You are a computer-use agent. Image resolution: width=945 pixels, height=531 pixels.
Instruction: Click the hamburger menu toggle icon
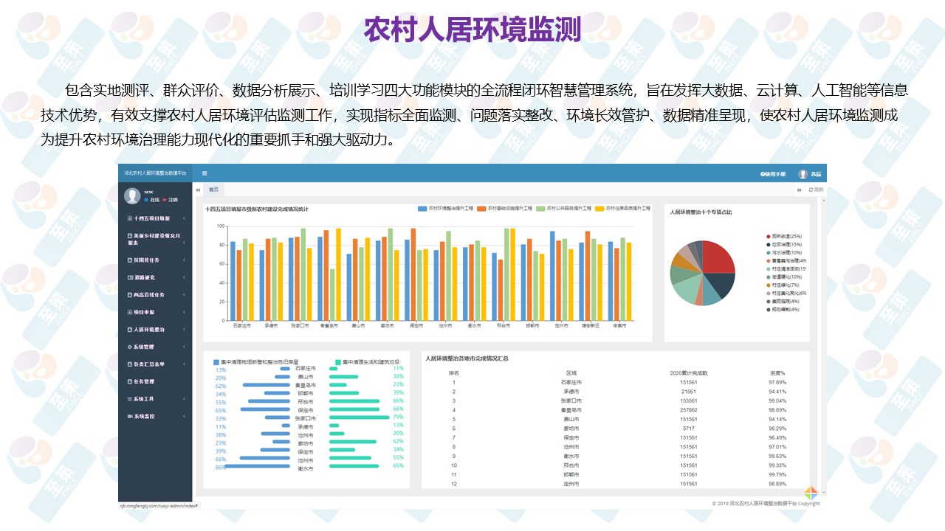pyautogui.click(x=205, y=174)
